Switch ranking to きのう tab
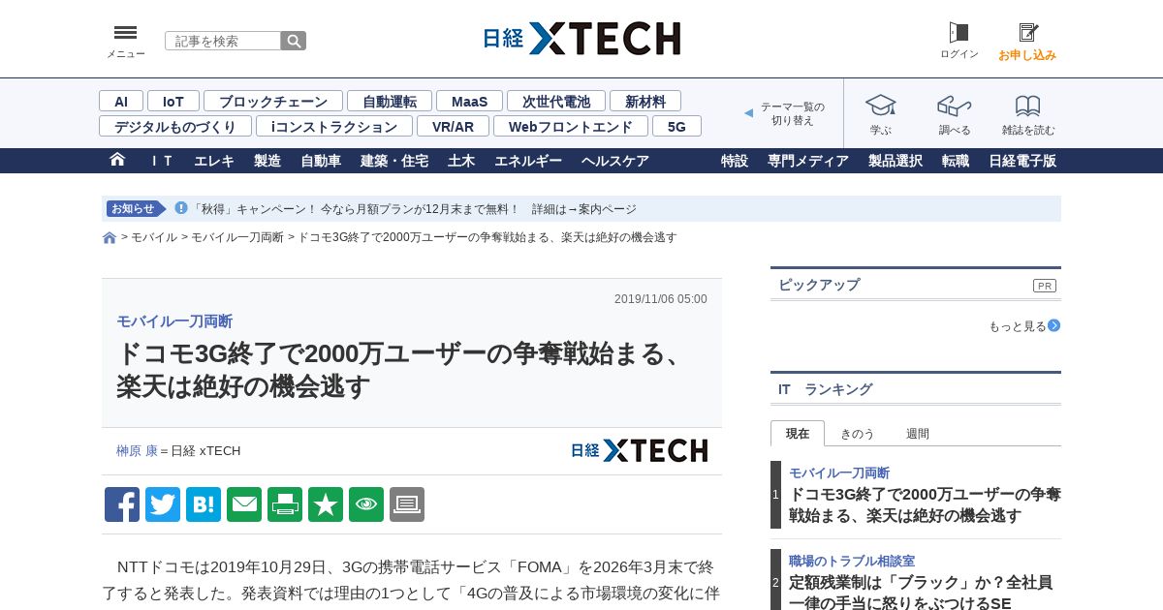 (x=857, y=434)
